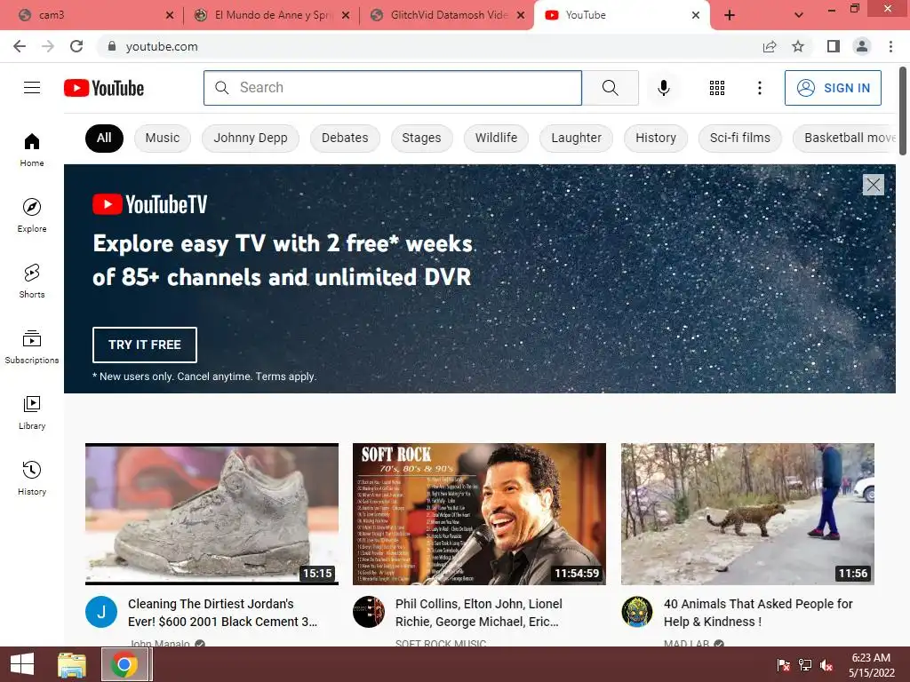Screen dimensions: 910x682
Task: Open '40 Animals That Asked People' title
Action: pos(758,613)
